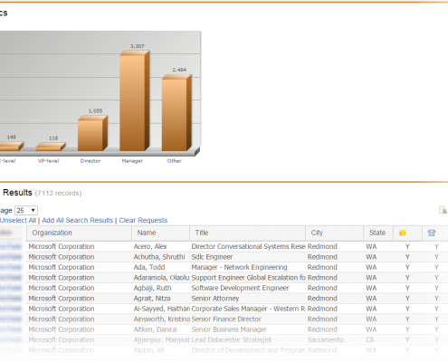
Task: Click the title Senior Attorney
Action: 215,299
